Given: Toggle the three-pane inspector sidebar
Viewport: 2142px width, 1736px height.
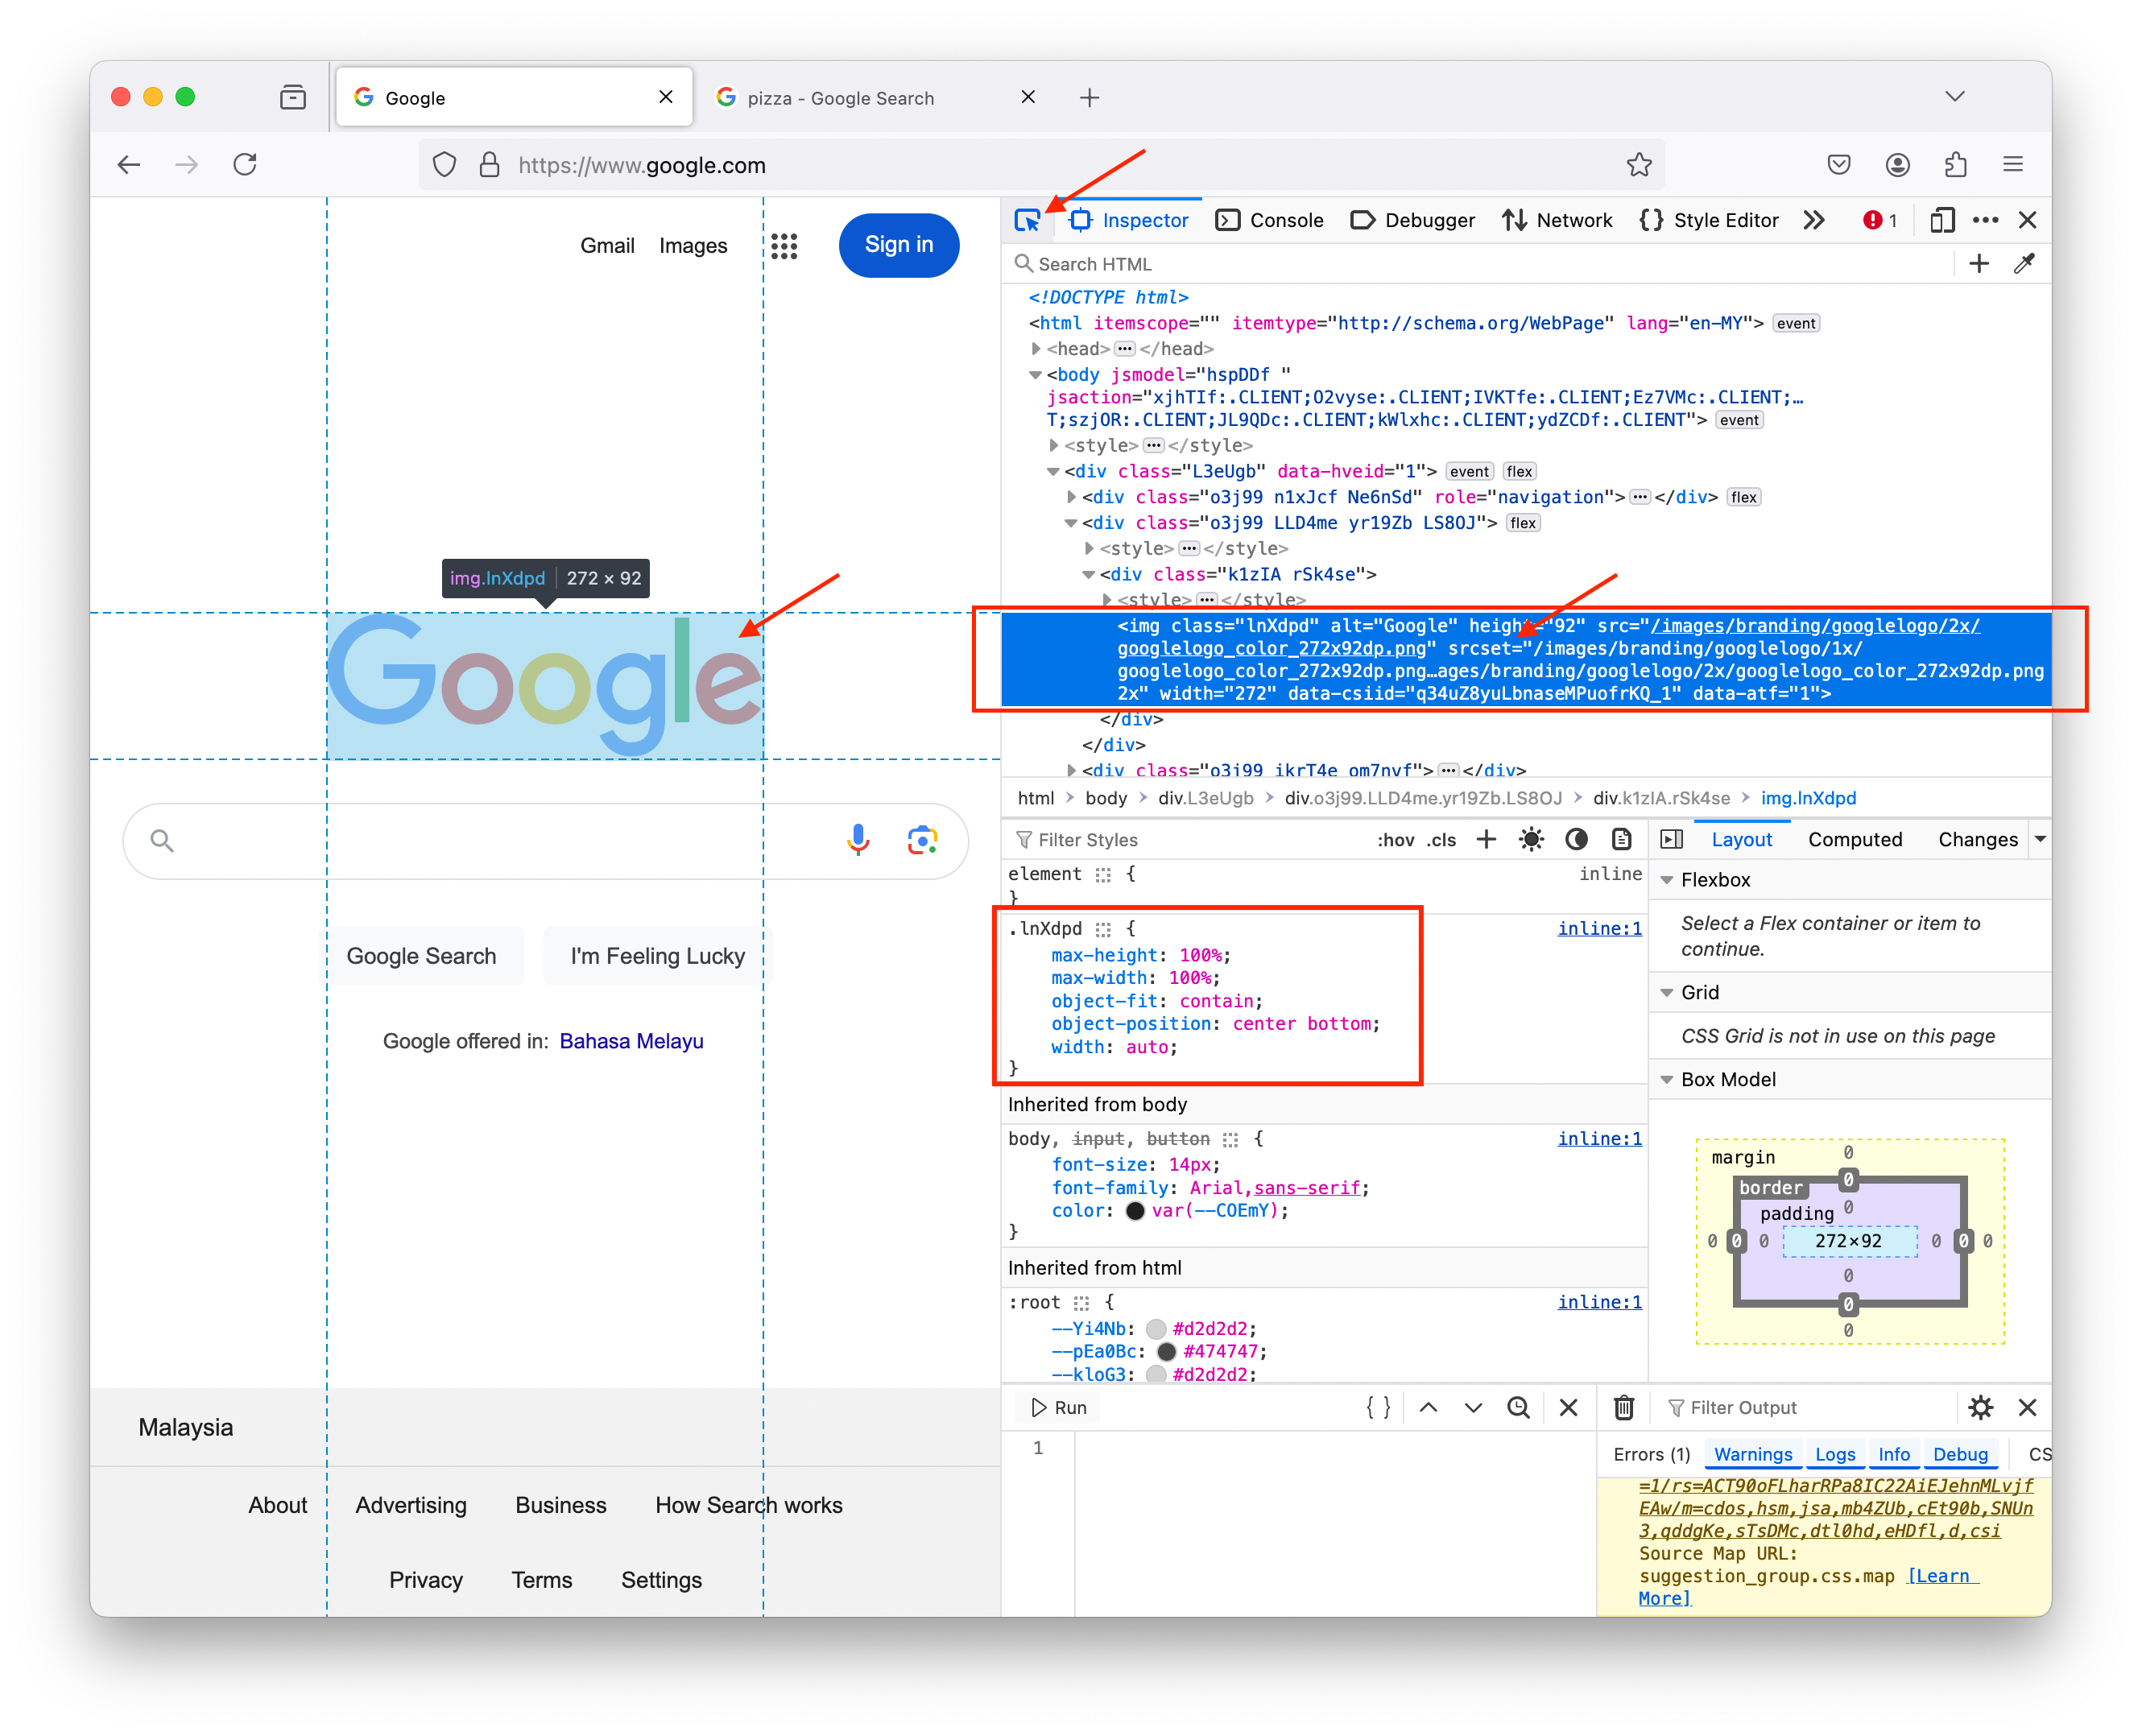Looking at the screenshot, I should click(x=1671, y=839).
